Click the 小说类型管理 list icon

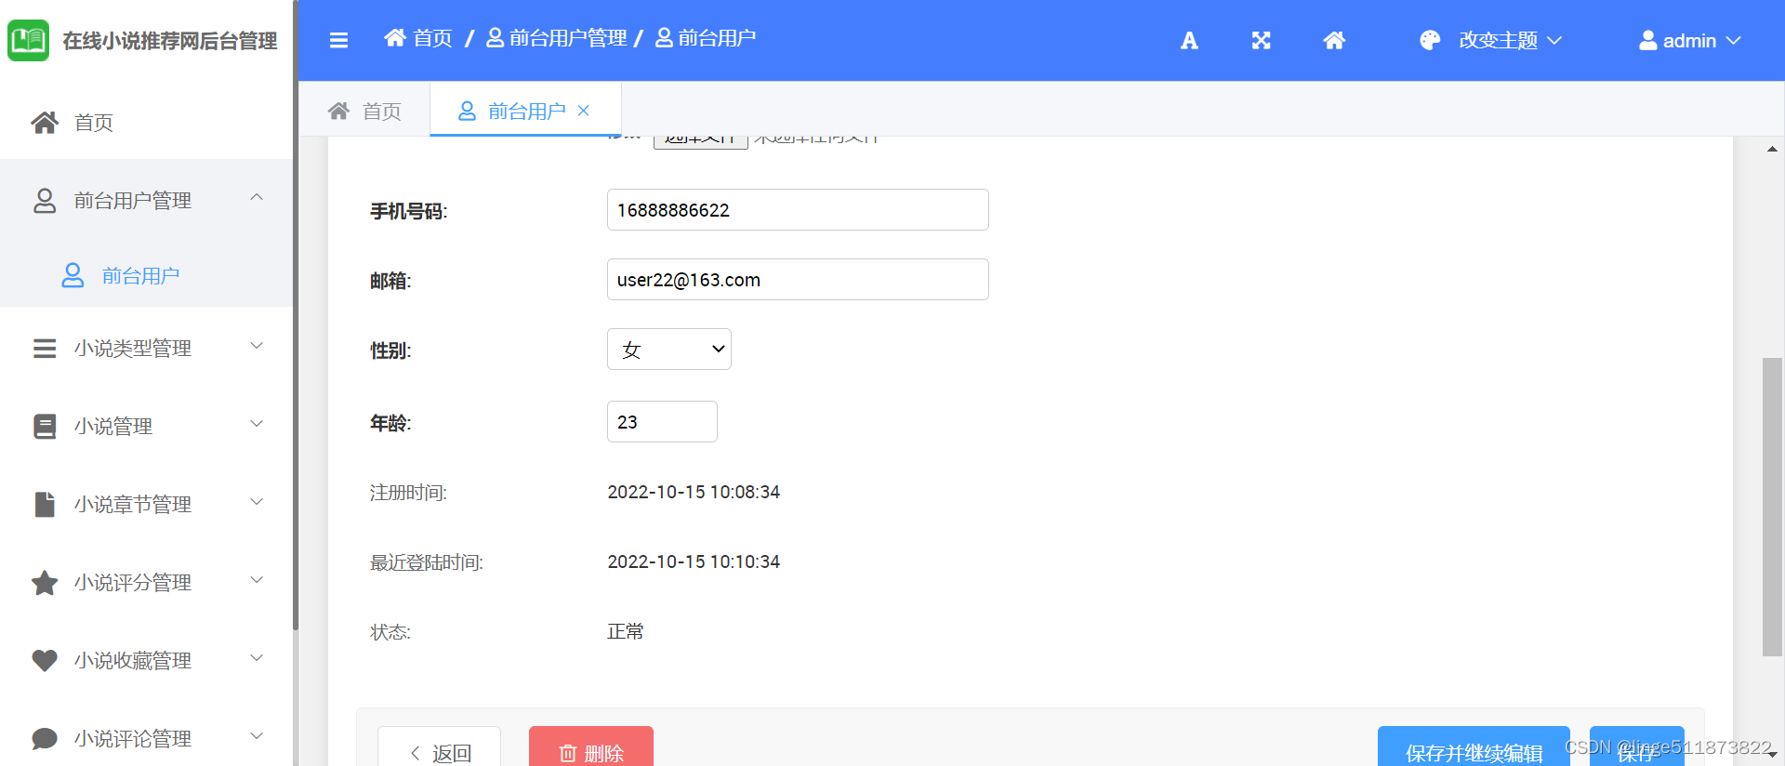(x=45, y=349)
